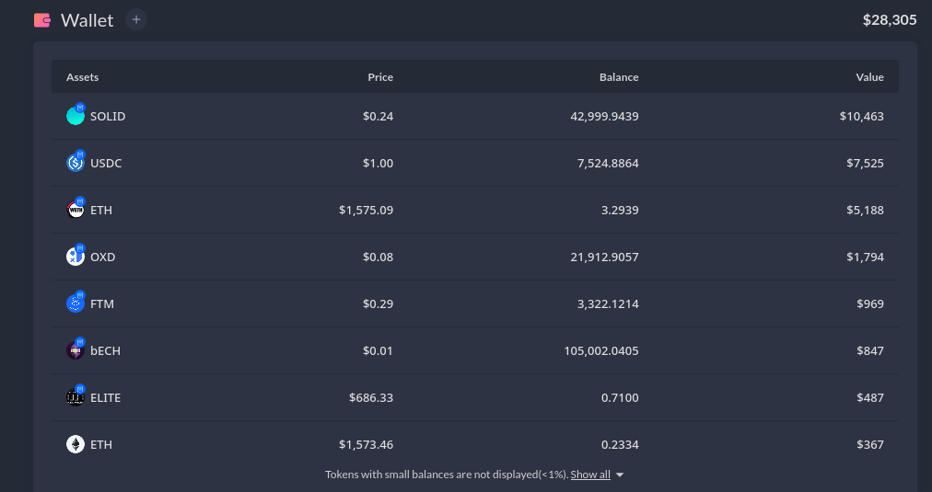Click the Balance column header
This screenshot has width=932, height=492.
click(619, 77)
